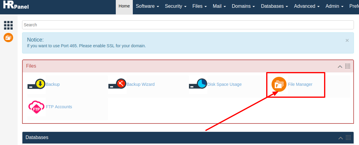The height and width of the screenshot is (145, 359).
Task: Click the Port 465 SSL notice message
Action: pos(87,46)
